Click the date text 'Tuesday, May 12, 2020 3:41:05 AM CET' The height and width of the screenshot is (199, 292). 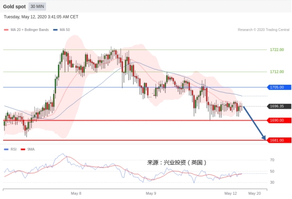[41, 17]
